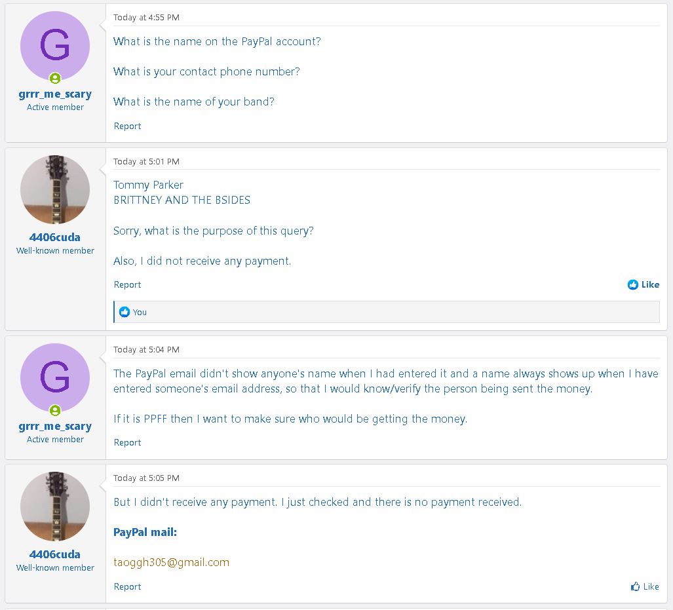
Task: Click outlined thumbs-up icon on 5:05 PM post
Action: click(635, 586)
